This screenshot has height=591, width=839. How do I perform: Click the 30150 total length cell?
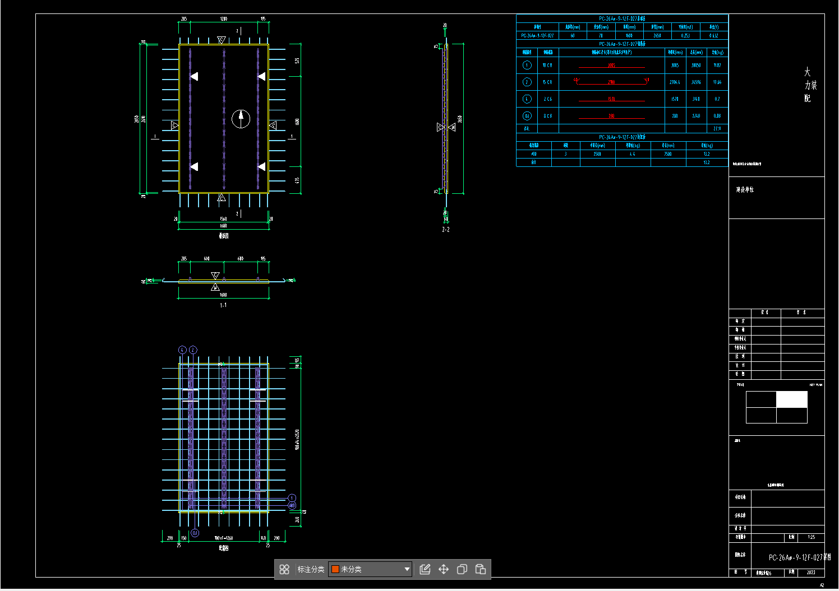click(x=696, y=65)
